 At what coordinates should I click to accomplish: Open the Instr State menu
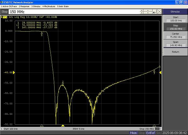(63, 7)
